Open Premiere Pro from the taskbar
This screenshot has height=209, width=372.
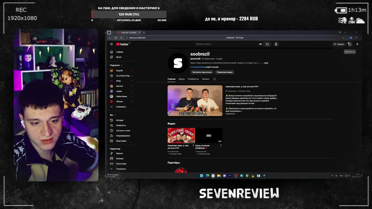tap(230, 176)
